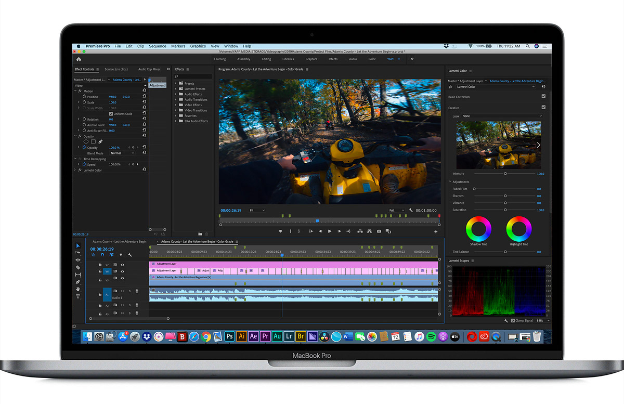Create ellipse mask under Opacity
This screenshot has width=624, height=404.
click(86, 141)
